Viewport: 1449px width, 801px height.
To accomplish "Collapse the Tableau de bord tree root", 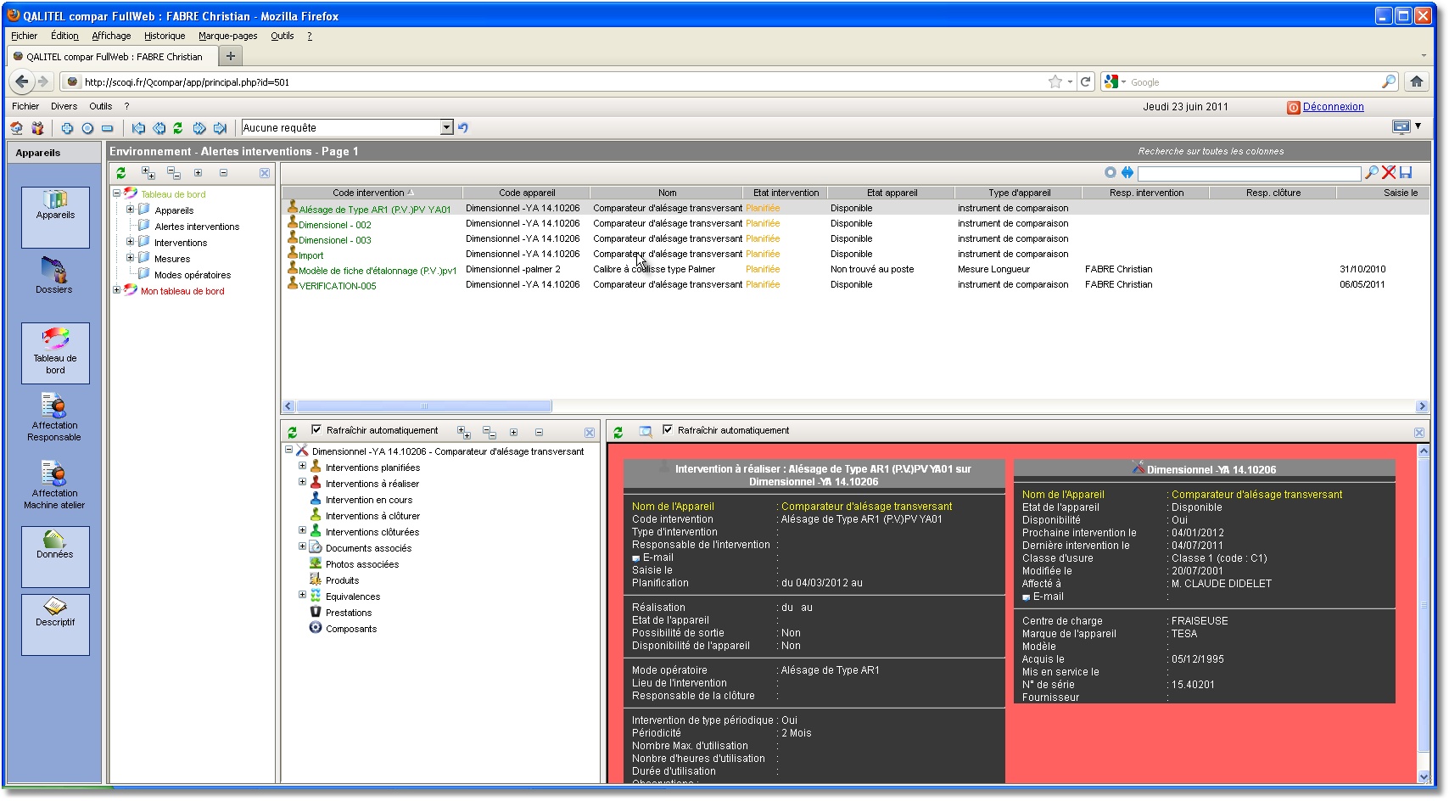I will (x=117, y=193).
